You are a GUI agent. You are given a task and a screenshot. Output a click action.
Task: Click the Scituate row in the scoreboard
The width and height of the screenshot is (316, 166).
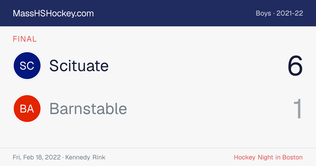(x=158, y=66)
